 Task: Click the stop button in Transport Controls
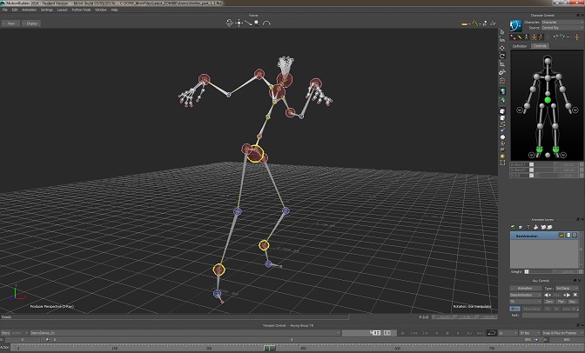pyautogui.click(x=447, y=333)
